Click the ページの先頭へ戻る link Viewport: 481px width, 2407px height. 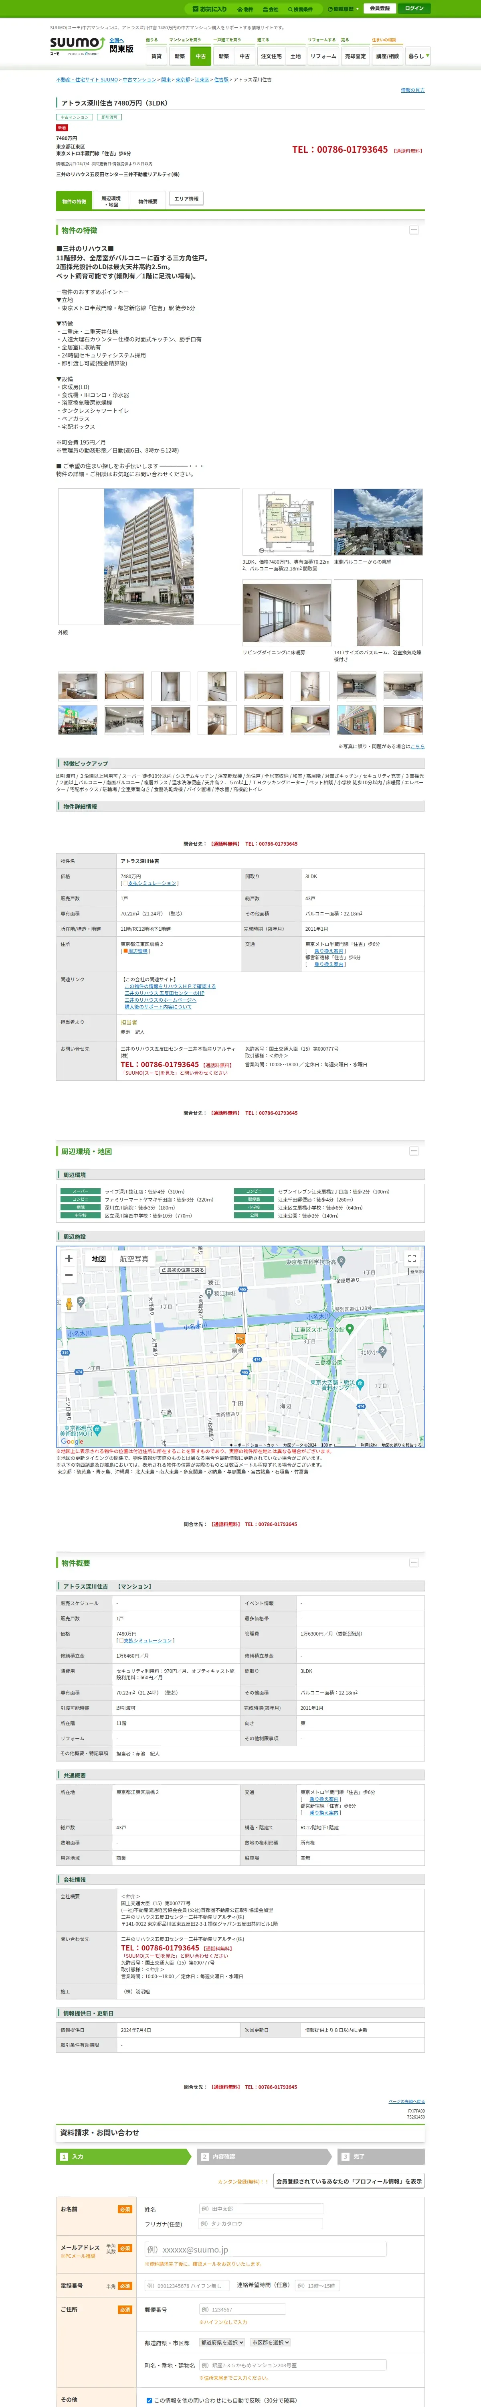[406, 2101]
